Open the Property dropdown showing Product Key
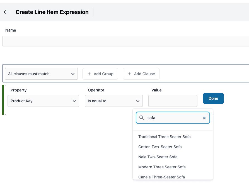The image size is (249, 191). coord(43,101)
